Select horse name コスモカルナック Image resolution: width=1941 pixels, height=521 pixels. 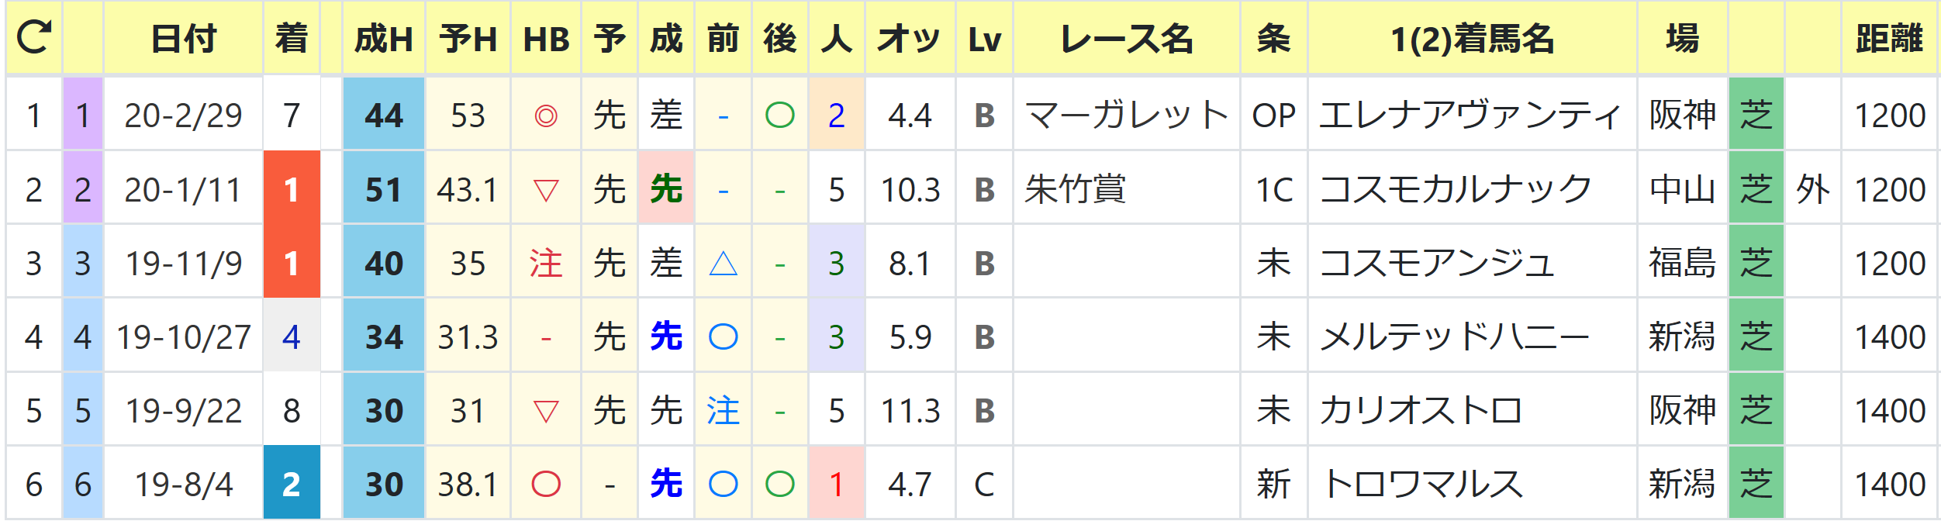1455,189
